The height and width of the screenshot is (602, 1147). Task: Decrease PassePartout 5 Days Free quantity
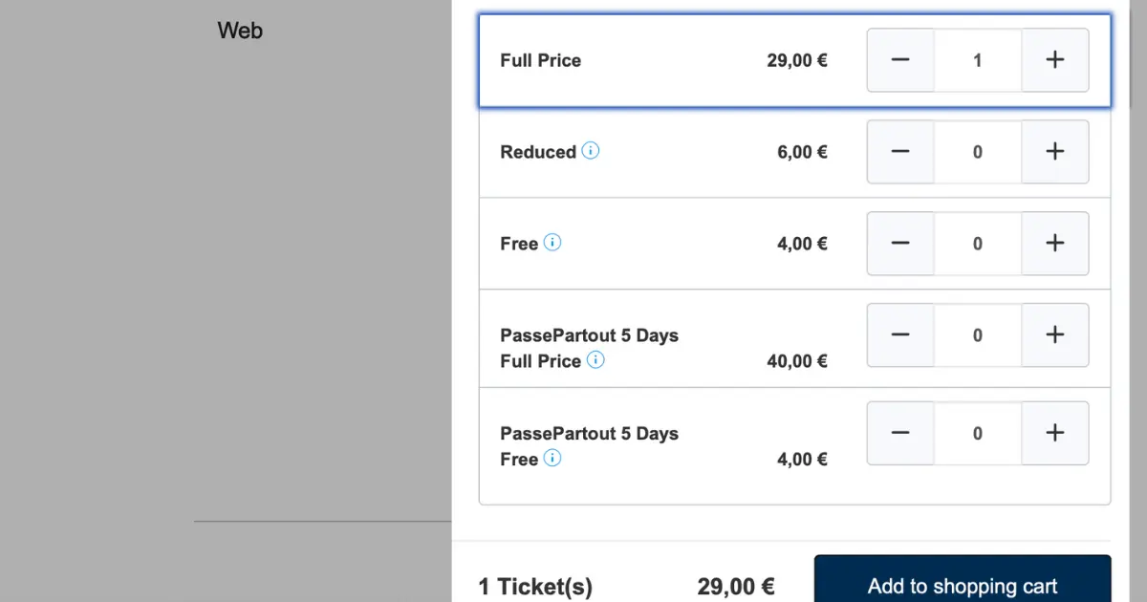pyautogui.click(x=900, y=434)
